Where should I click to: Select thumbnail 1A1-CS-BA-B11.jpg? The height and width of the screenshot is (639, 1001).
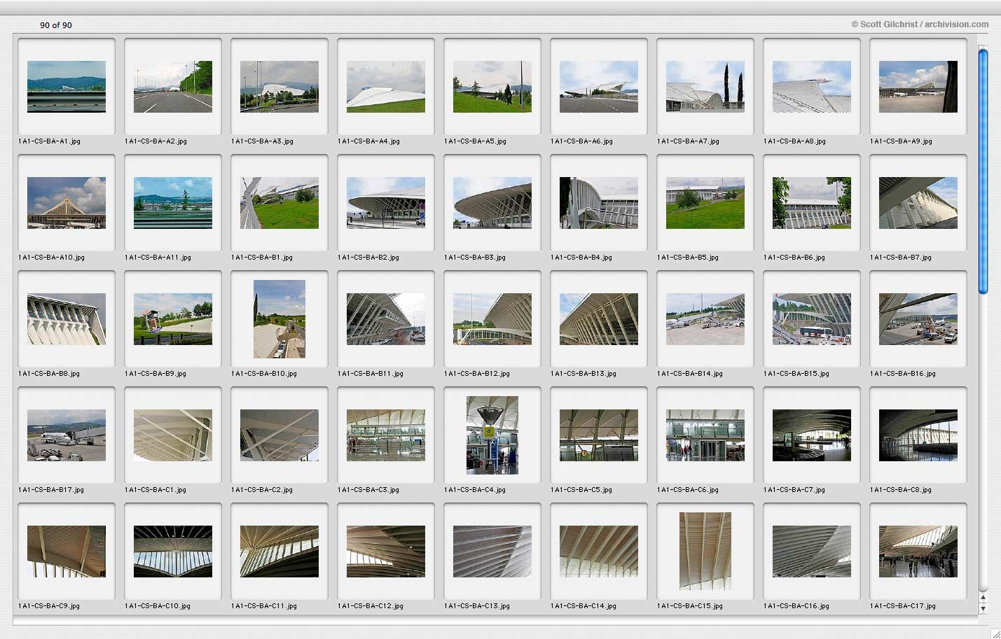coord(386,319)
